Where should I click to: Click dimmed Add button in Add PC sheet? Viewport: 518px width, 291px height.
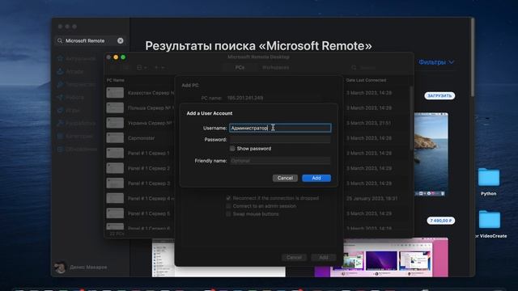coord(324,257)
